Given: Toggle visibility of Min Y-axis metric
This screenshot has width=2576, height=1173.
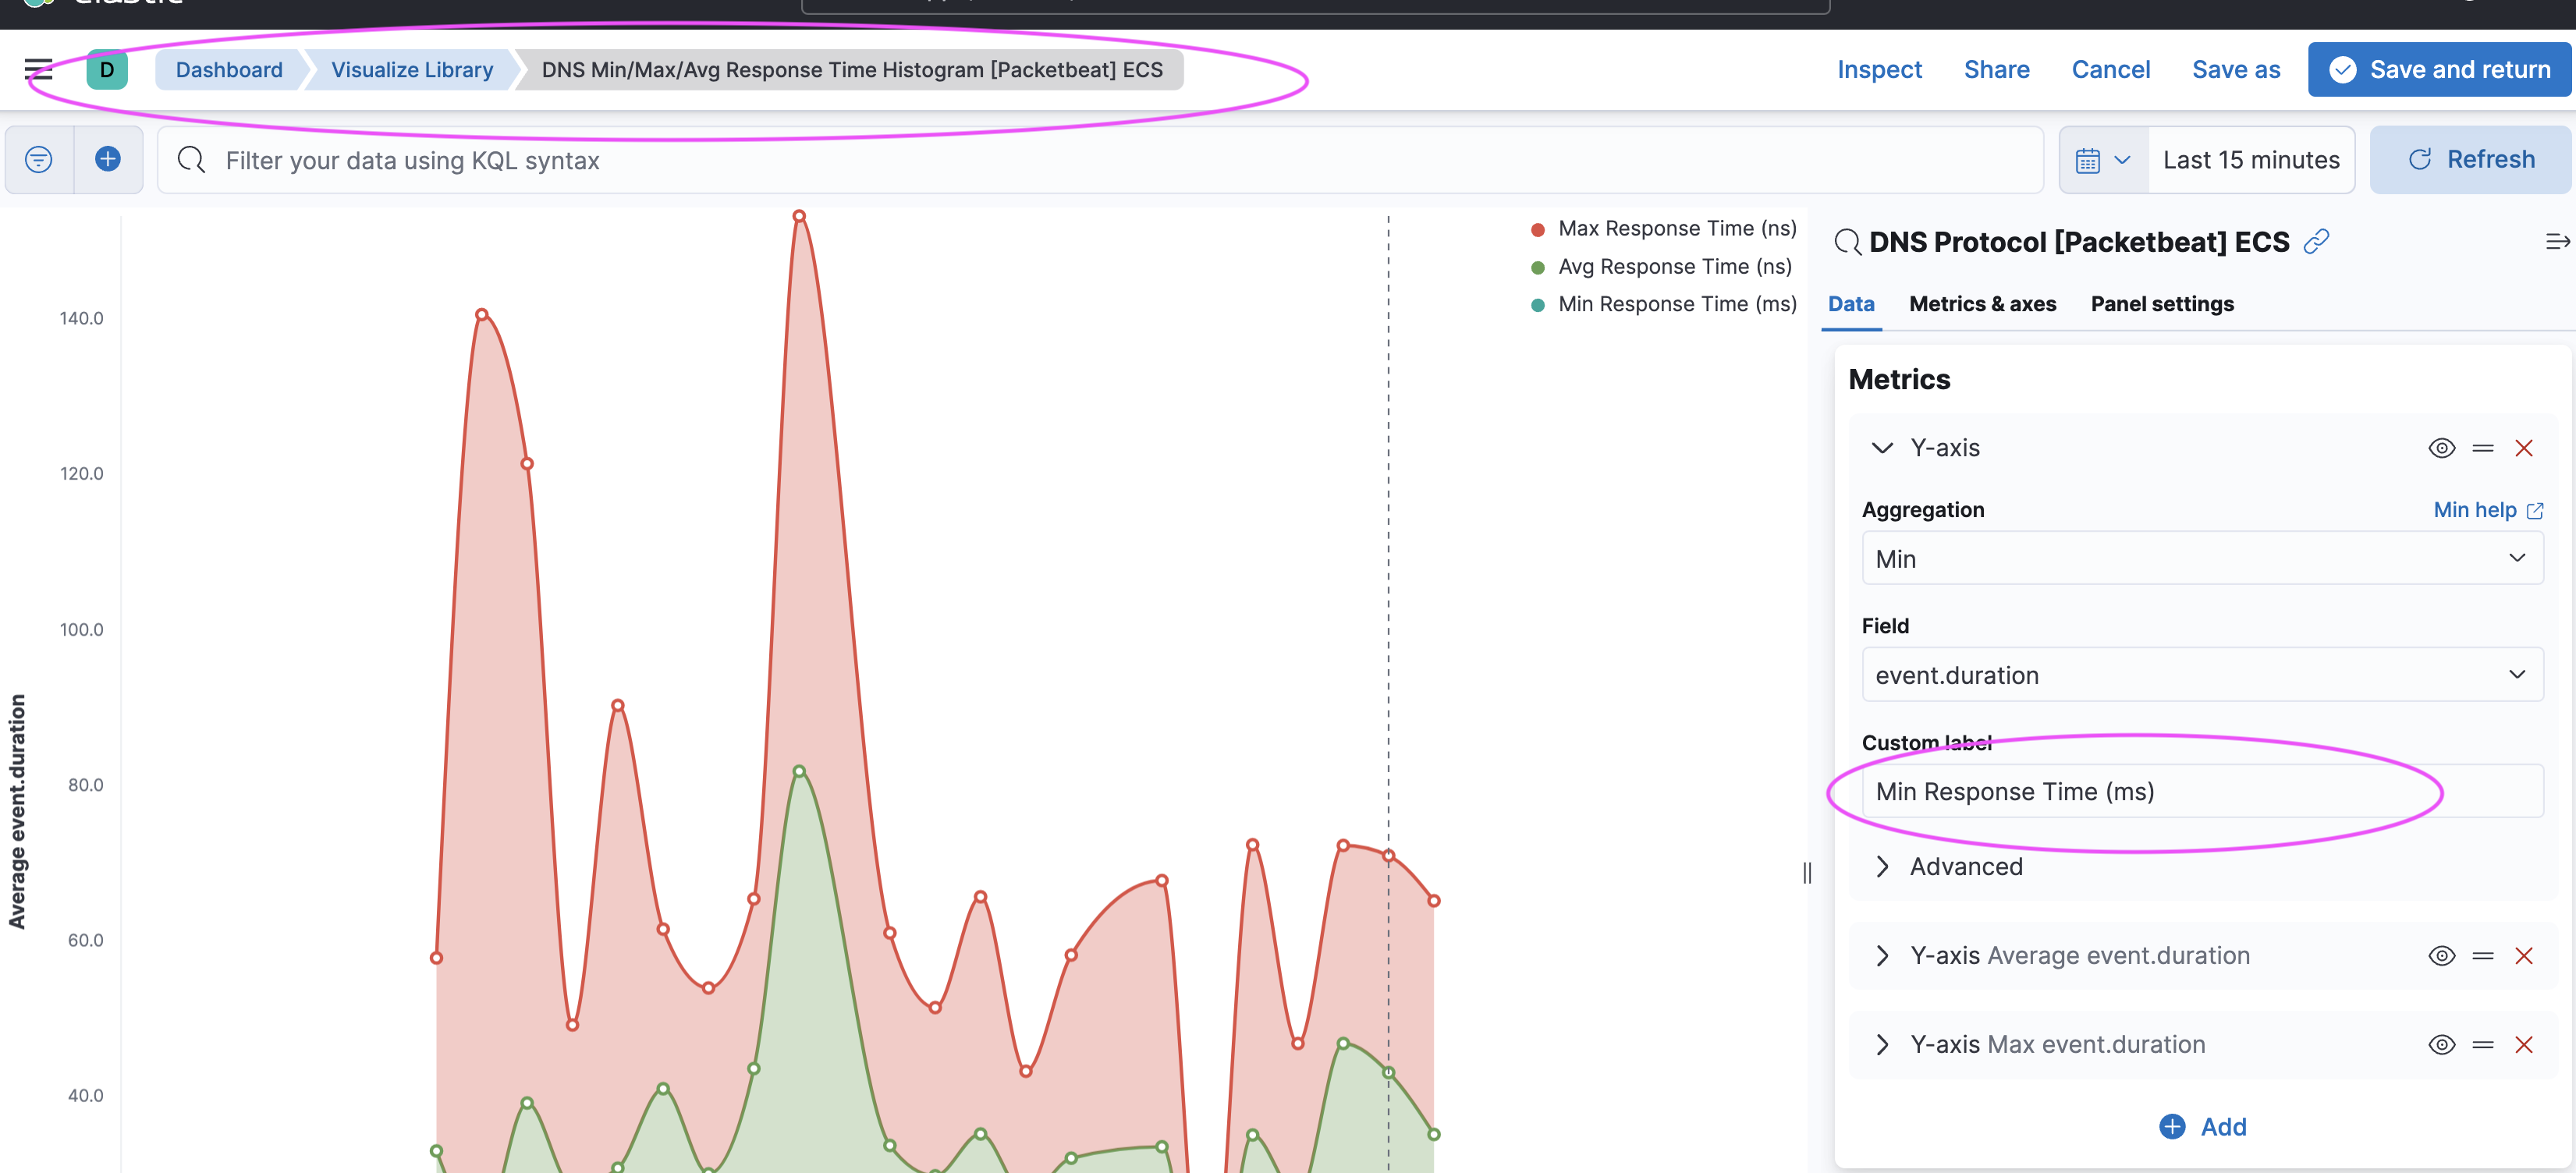Looking at the screenshot, I should click(x=2441, y=448).
